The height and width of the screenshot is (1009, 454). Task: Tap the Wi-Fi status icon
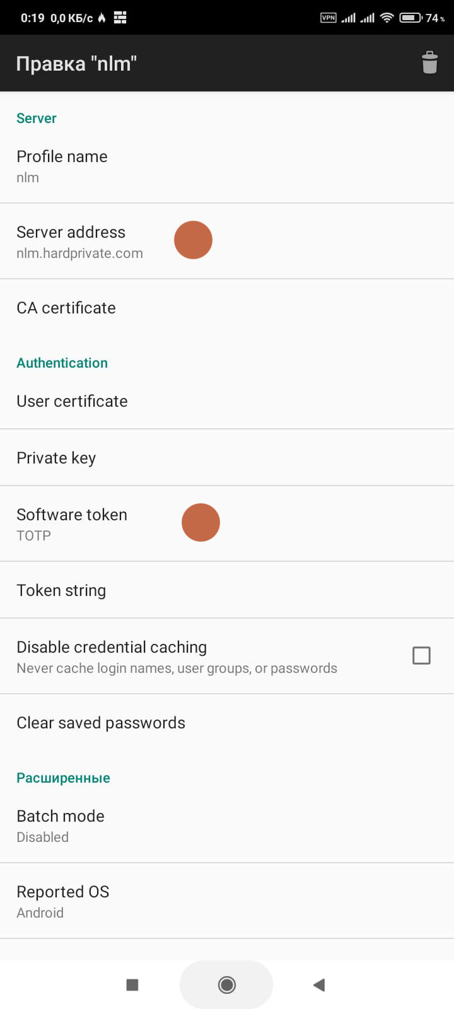point(387,18)
